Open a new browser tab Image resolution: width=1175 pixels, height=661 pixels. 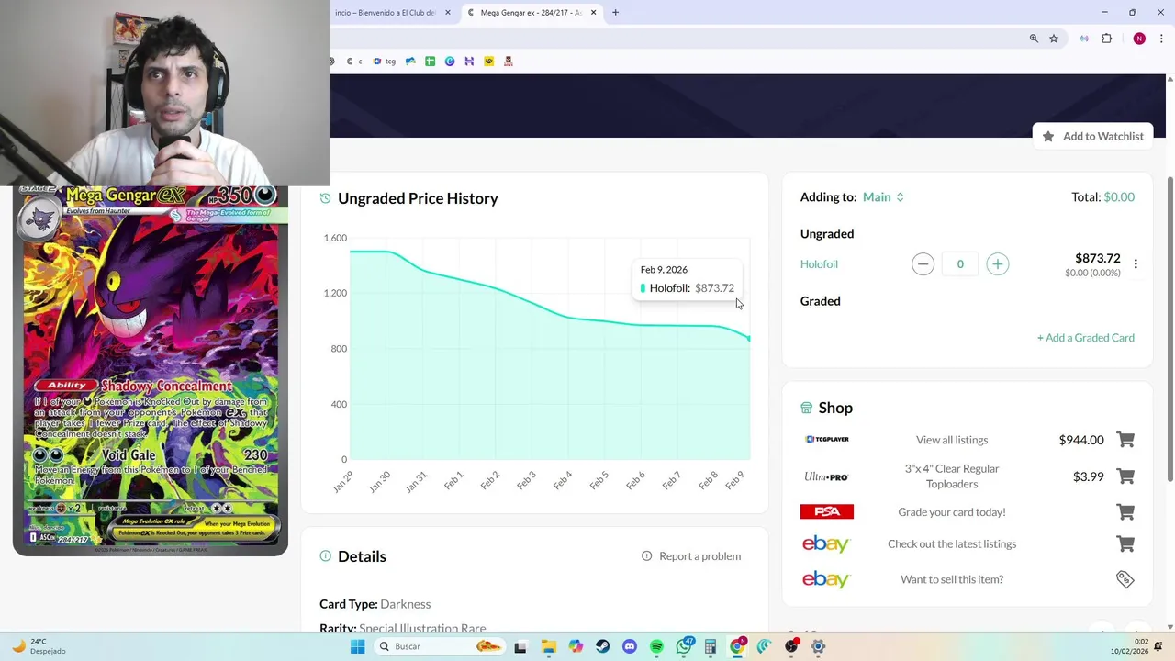click(x=615, y=13)
